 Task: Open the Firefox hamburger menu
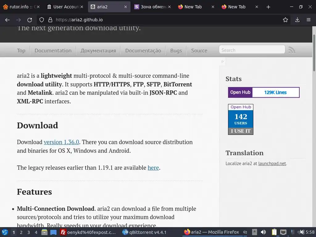coord(309,20)
